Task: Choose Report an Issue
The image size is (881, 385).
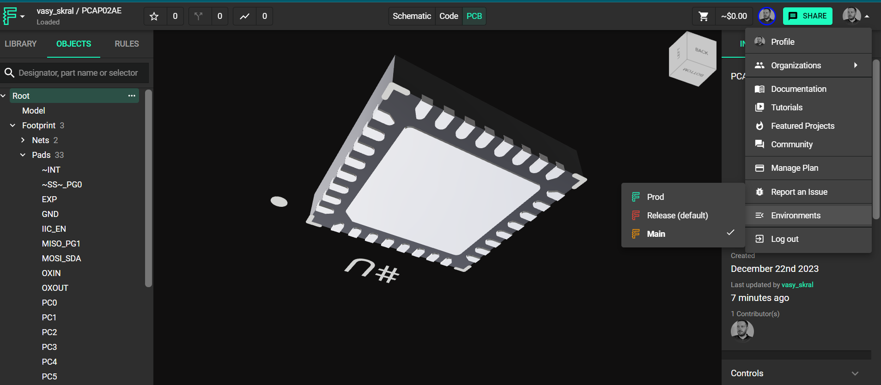Action: coord(808,192)
